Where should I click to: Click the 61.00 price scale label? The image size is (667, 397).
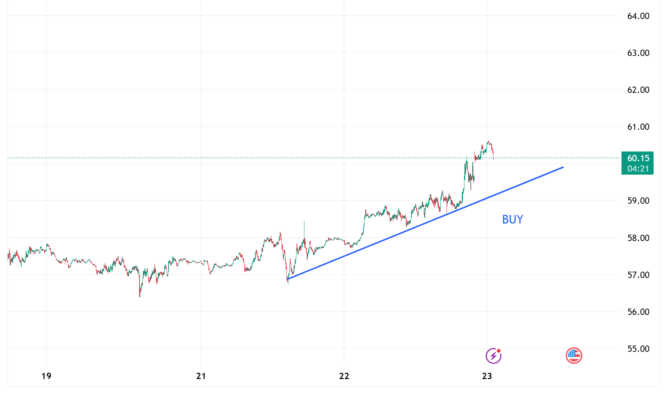(x=638, y=127)
